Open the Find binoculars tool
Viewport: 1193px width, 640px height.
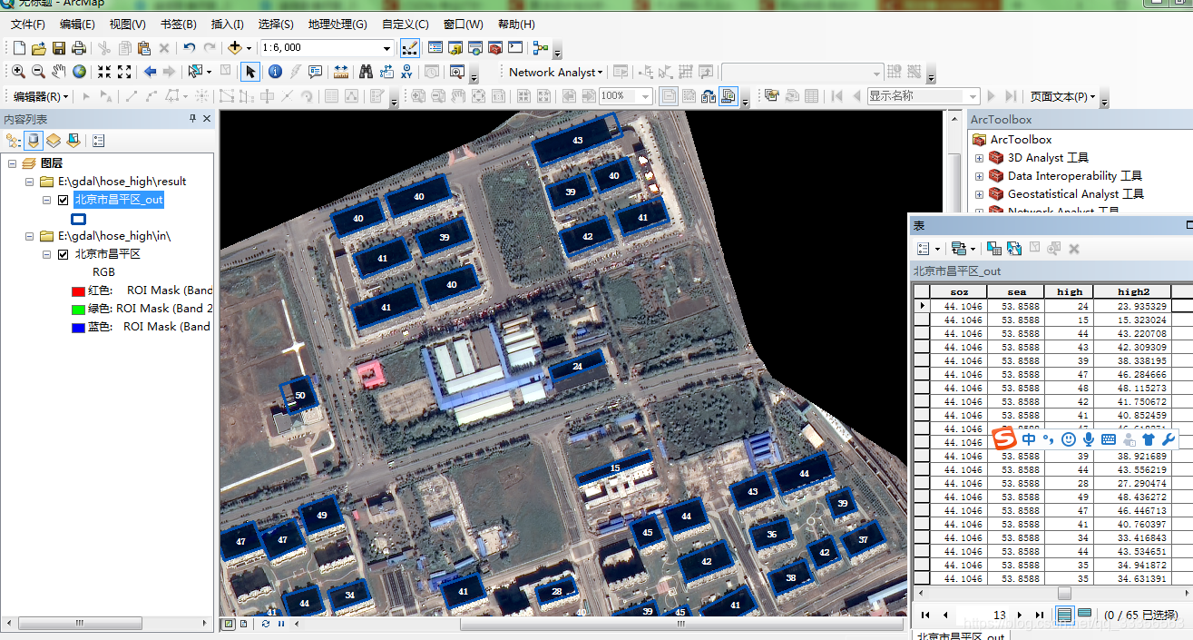click(367, 72)
